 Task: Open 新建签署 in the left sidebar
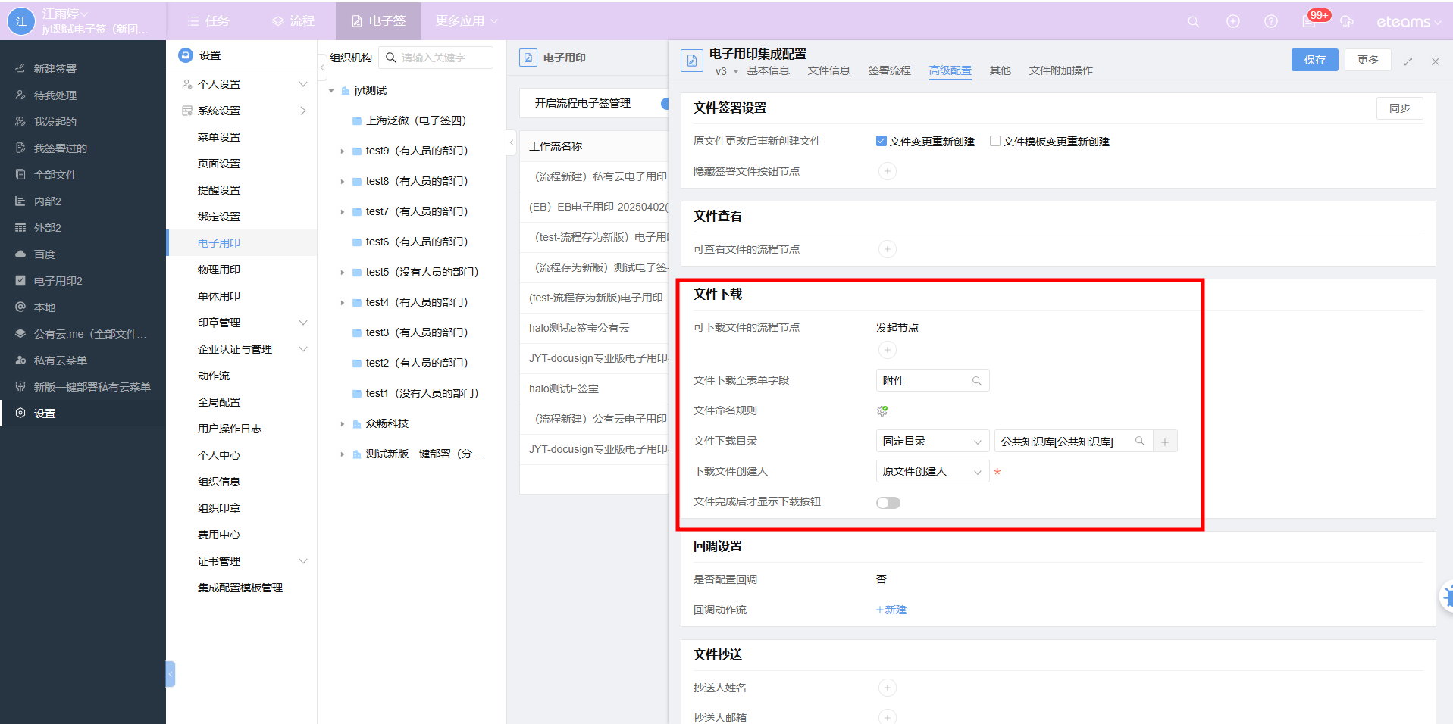pos(55,69)
